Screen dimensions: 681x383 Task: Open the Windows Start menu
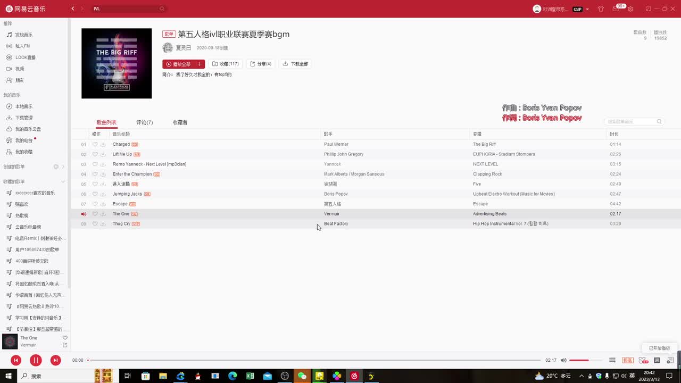click(x=9, y=376)
